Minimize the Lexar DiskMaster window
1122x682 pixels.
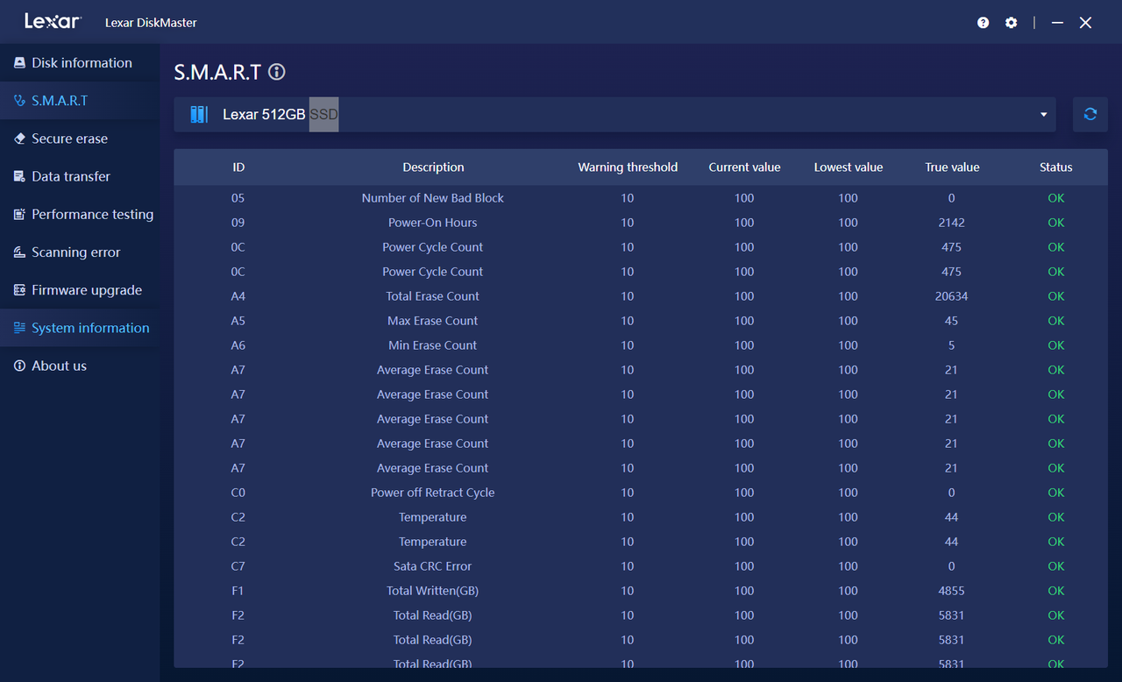(1057, 23)
